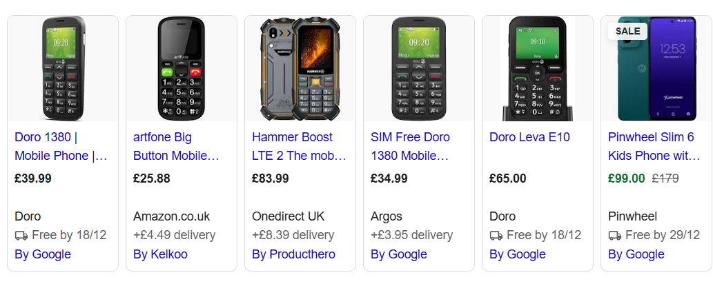This screenshot has width=713, height=286.
Task: Click the 'By Kelkoo' link
Action: (x=161, y=254)
